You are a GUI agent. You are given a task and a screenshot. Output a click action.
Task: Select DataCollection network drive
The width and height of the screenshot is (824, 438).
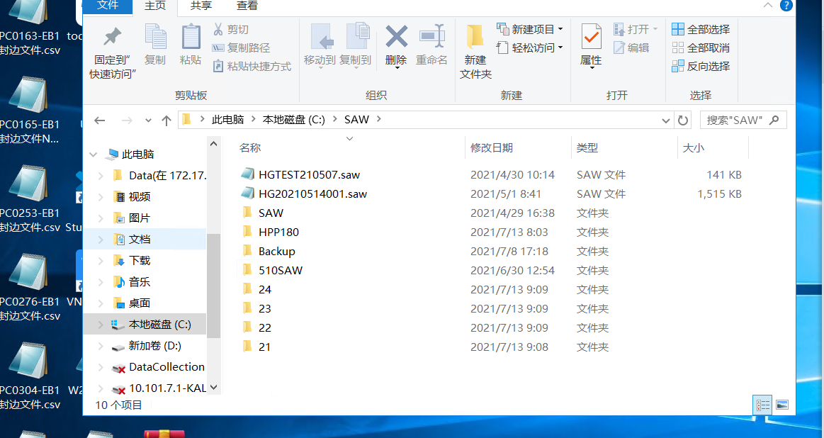tap(167, 367)
